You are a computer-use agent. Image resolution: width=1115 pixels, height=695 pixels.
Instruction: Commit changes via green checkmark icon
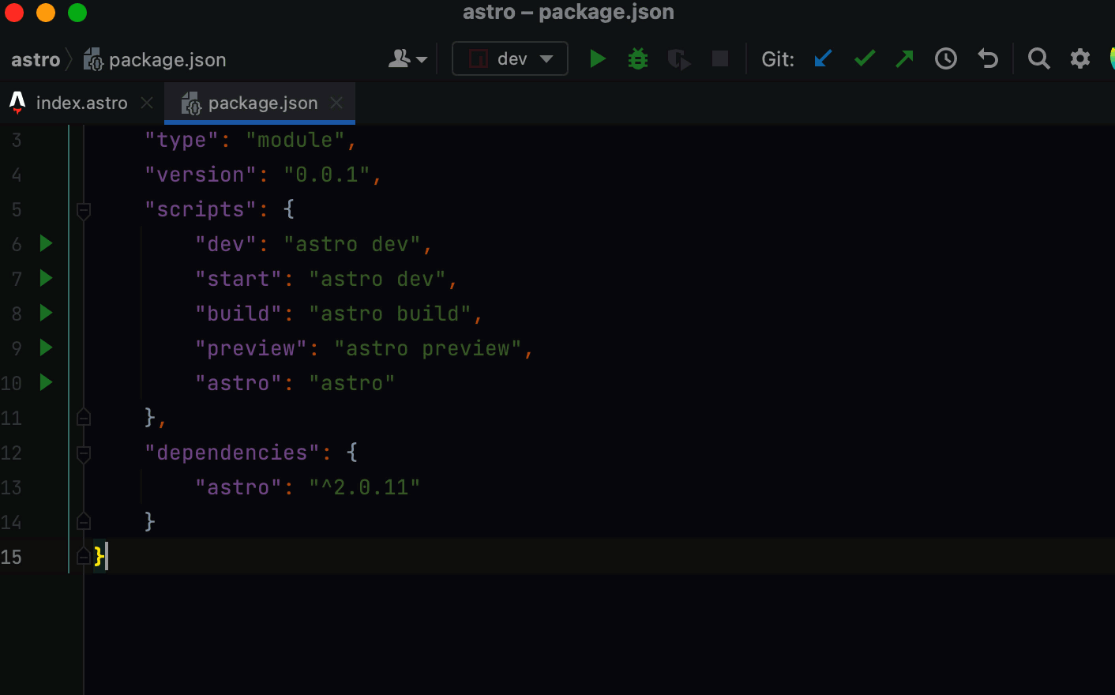[x=864, y=58]
